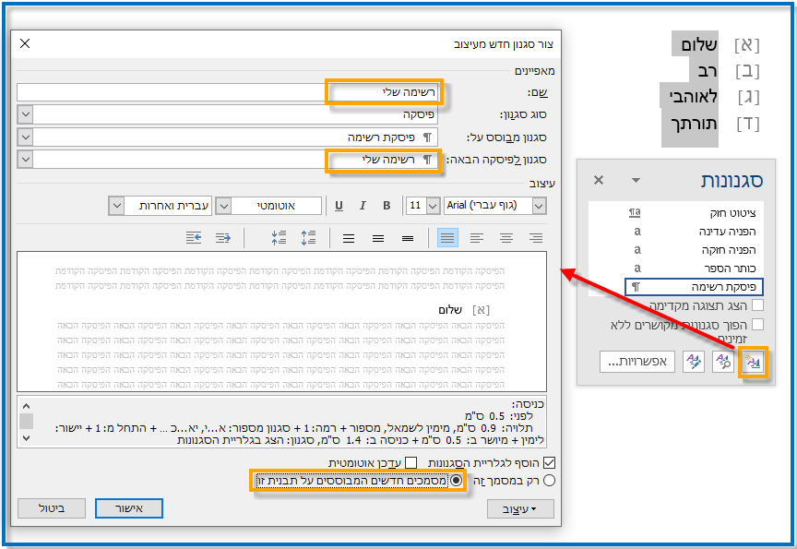Align text right in the style dialog
The width and height of the screenshot is (797, 549).
tap(536, 238)
